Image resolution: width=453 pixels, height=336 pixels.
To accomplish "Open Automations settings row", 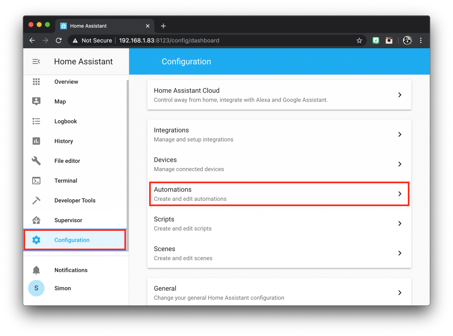I will 279,194.
